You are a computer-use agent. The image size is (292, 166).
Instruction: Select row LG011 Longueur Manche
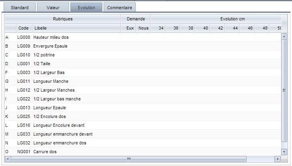tap(51, 81)
